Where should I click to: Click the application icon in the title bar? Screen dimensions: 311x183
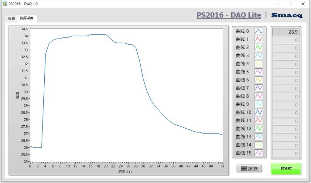5,4
